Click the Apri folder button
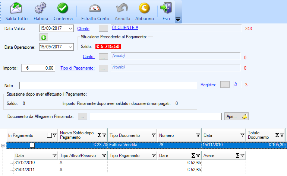This screenshot has height=176, width=287. point(237,116)
